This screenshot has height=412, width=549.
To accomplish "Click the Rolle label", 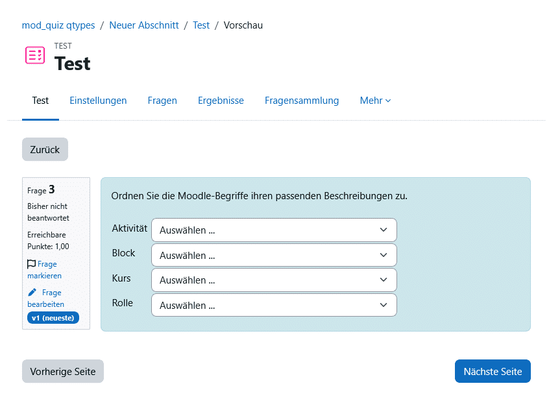I will pyautogui.click(x=122, y=303).
